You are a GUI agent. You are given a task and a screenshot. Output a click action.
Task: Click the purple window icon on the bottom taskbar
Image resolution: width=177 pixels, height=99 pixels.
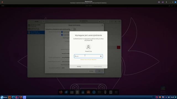[x=24, y=97]
